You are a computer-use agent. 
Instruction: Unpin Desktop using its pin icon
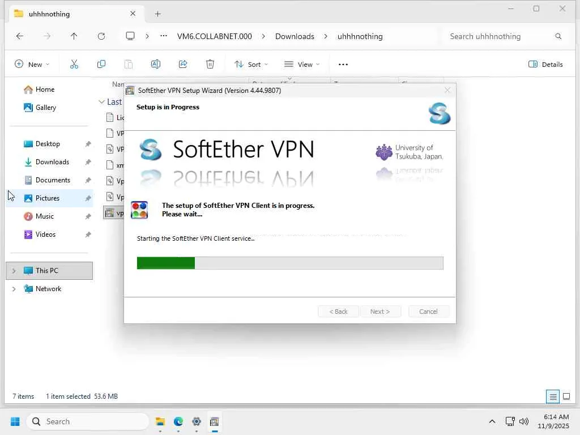(88, 144)
